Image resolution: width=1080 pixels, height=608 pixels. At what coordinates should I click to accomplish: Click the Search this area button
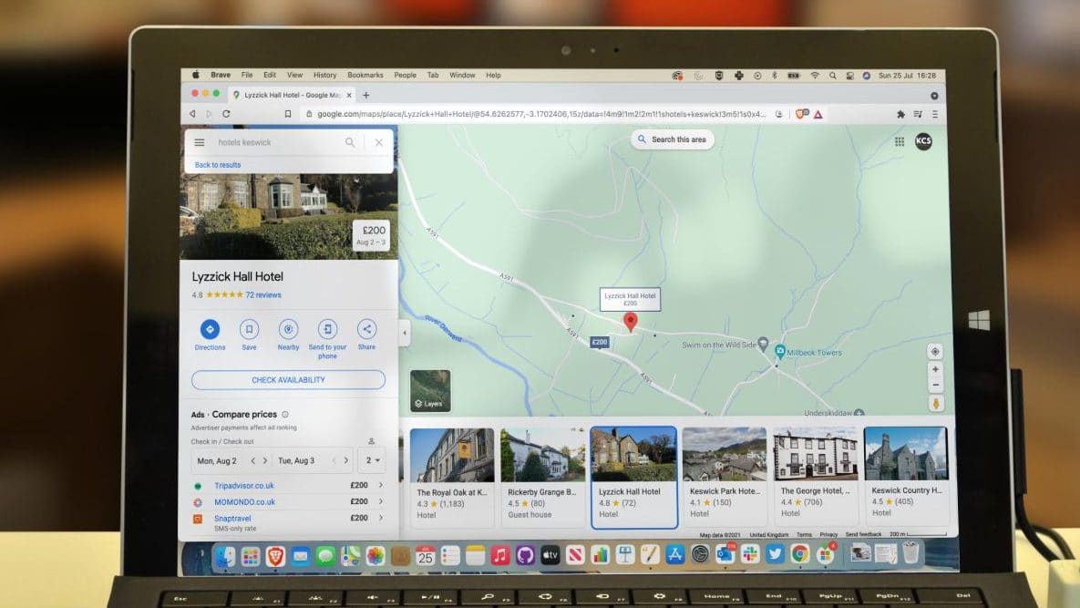click(x=672, y=139)
